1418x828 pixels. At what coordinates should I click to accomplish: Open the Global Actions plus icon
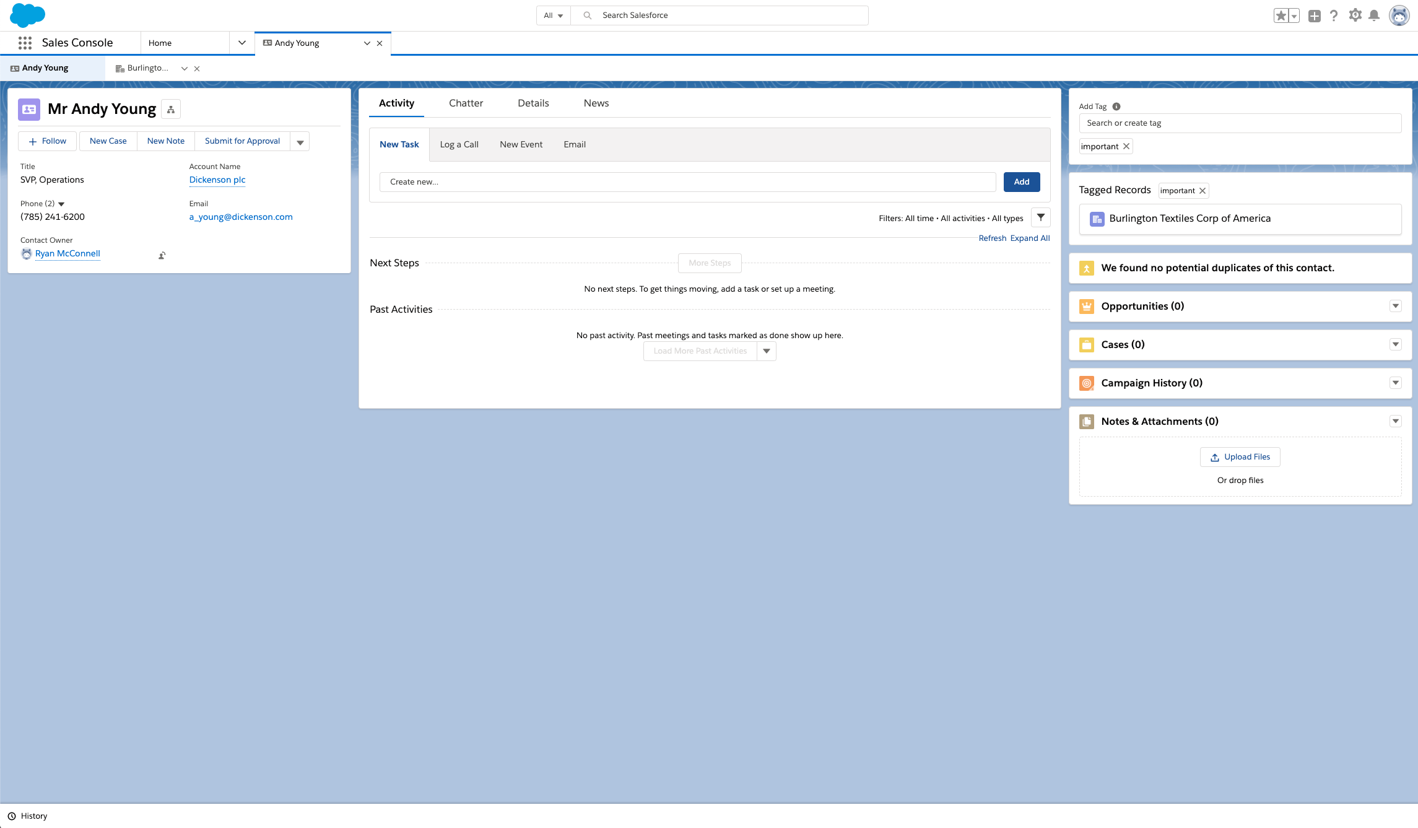(x=1314, y=15)
